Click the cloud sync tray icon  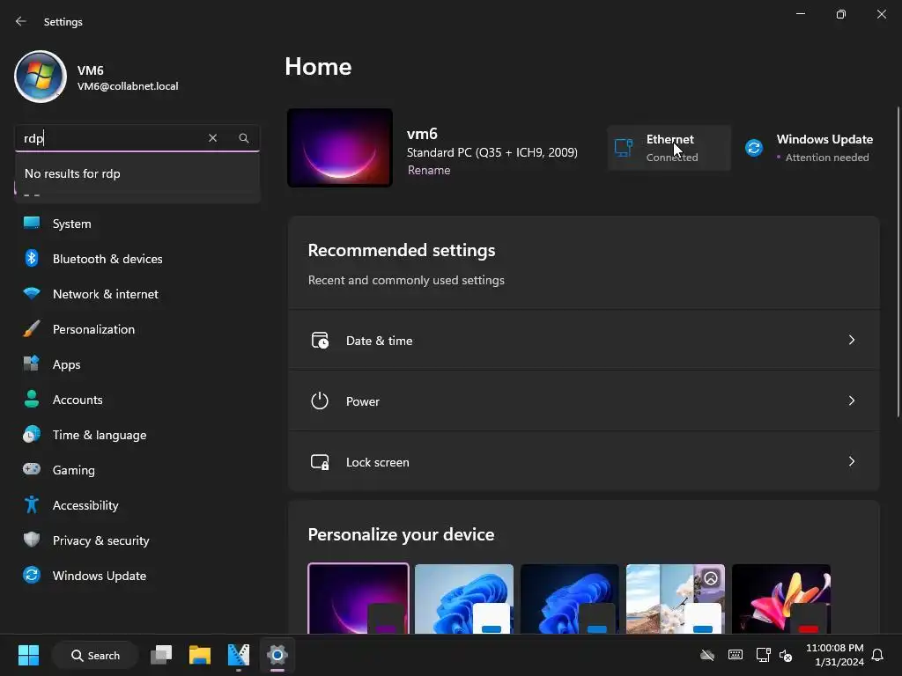tap(707, 655)
